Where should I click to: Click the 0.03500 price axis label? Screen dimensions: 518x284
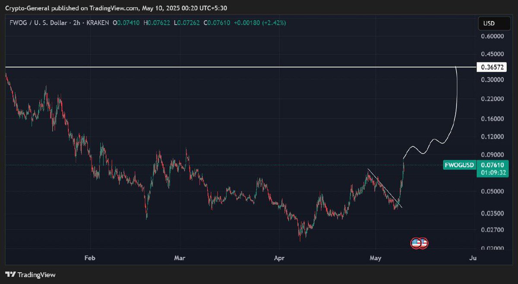pyautogui.click(x=492, y=213)
